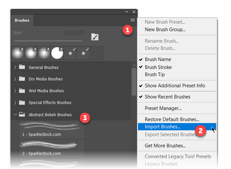Screen dimensions: 231x169
Task: Expand the Special Effects Brushes group
Action: coord(15,103)
